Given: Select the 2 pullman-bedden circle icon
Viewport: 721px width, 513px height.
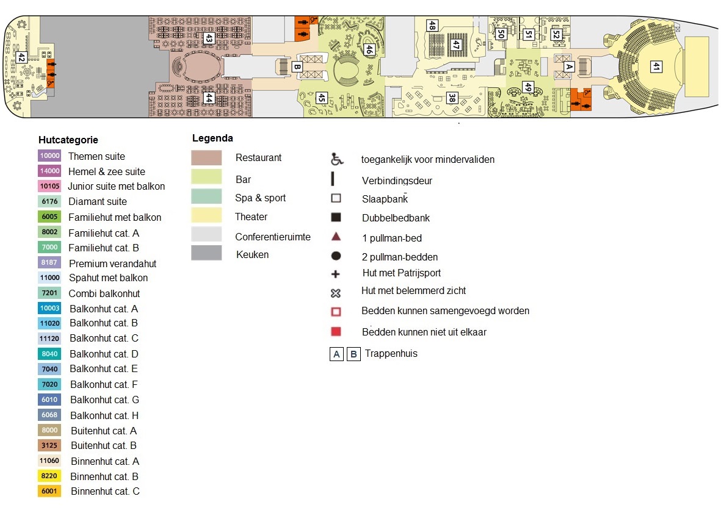Looking at the screenshot, I should click(335, 256).
